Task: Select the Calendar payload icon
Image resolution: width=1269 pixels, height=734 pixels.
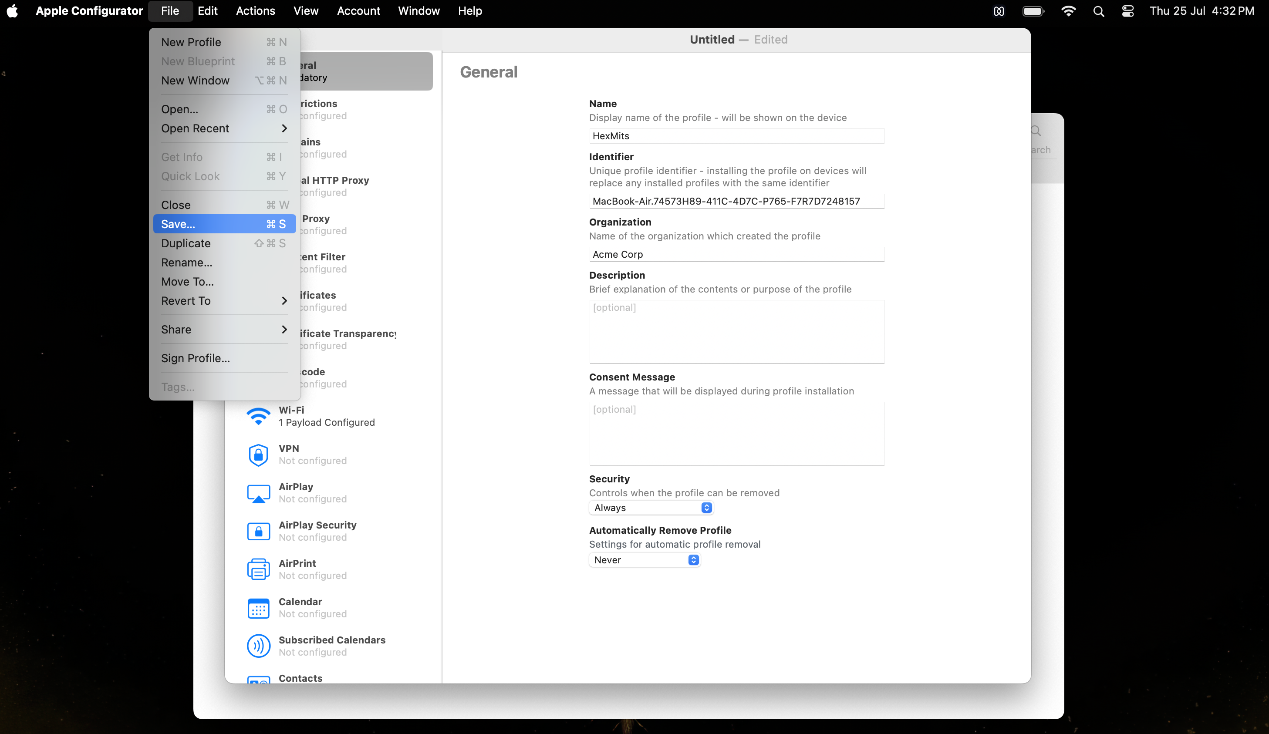Action: click(x=258, y=608)
